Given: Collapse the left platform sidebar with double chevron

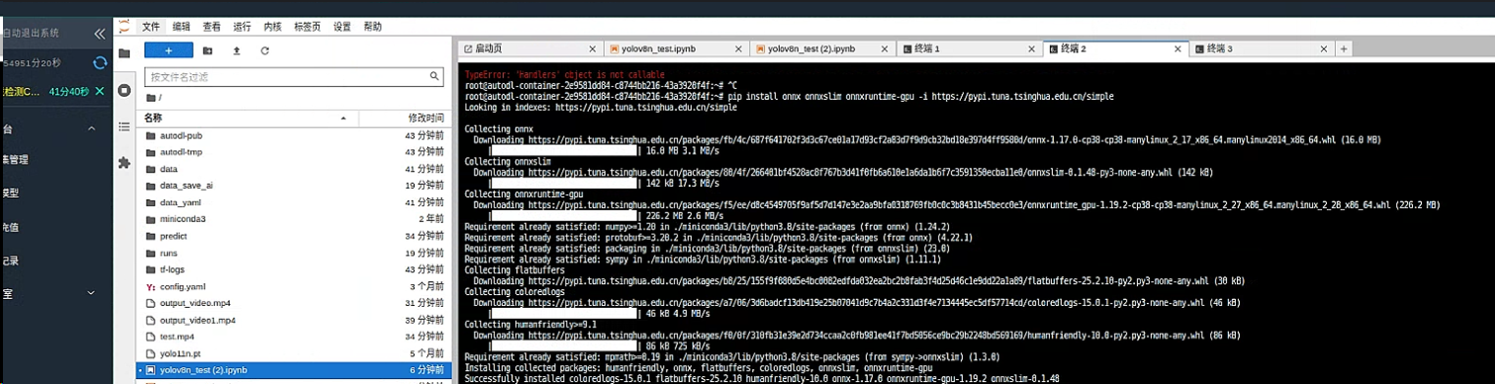Looking at the screenshot, I should click(99, 34).
